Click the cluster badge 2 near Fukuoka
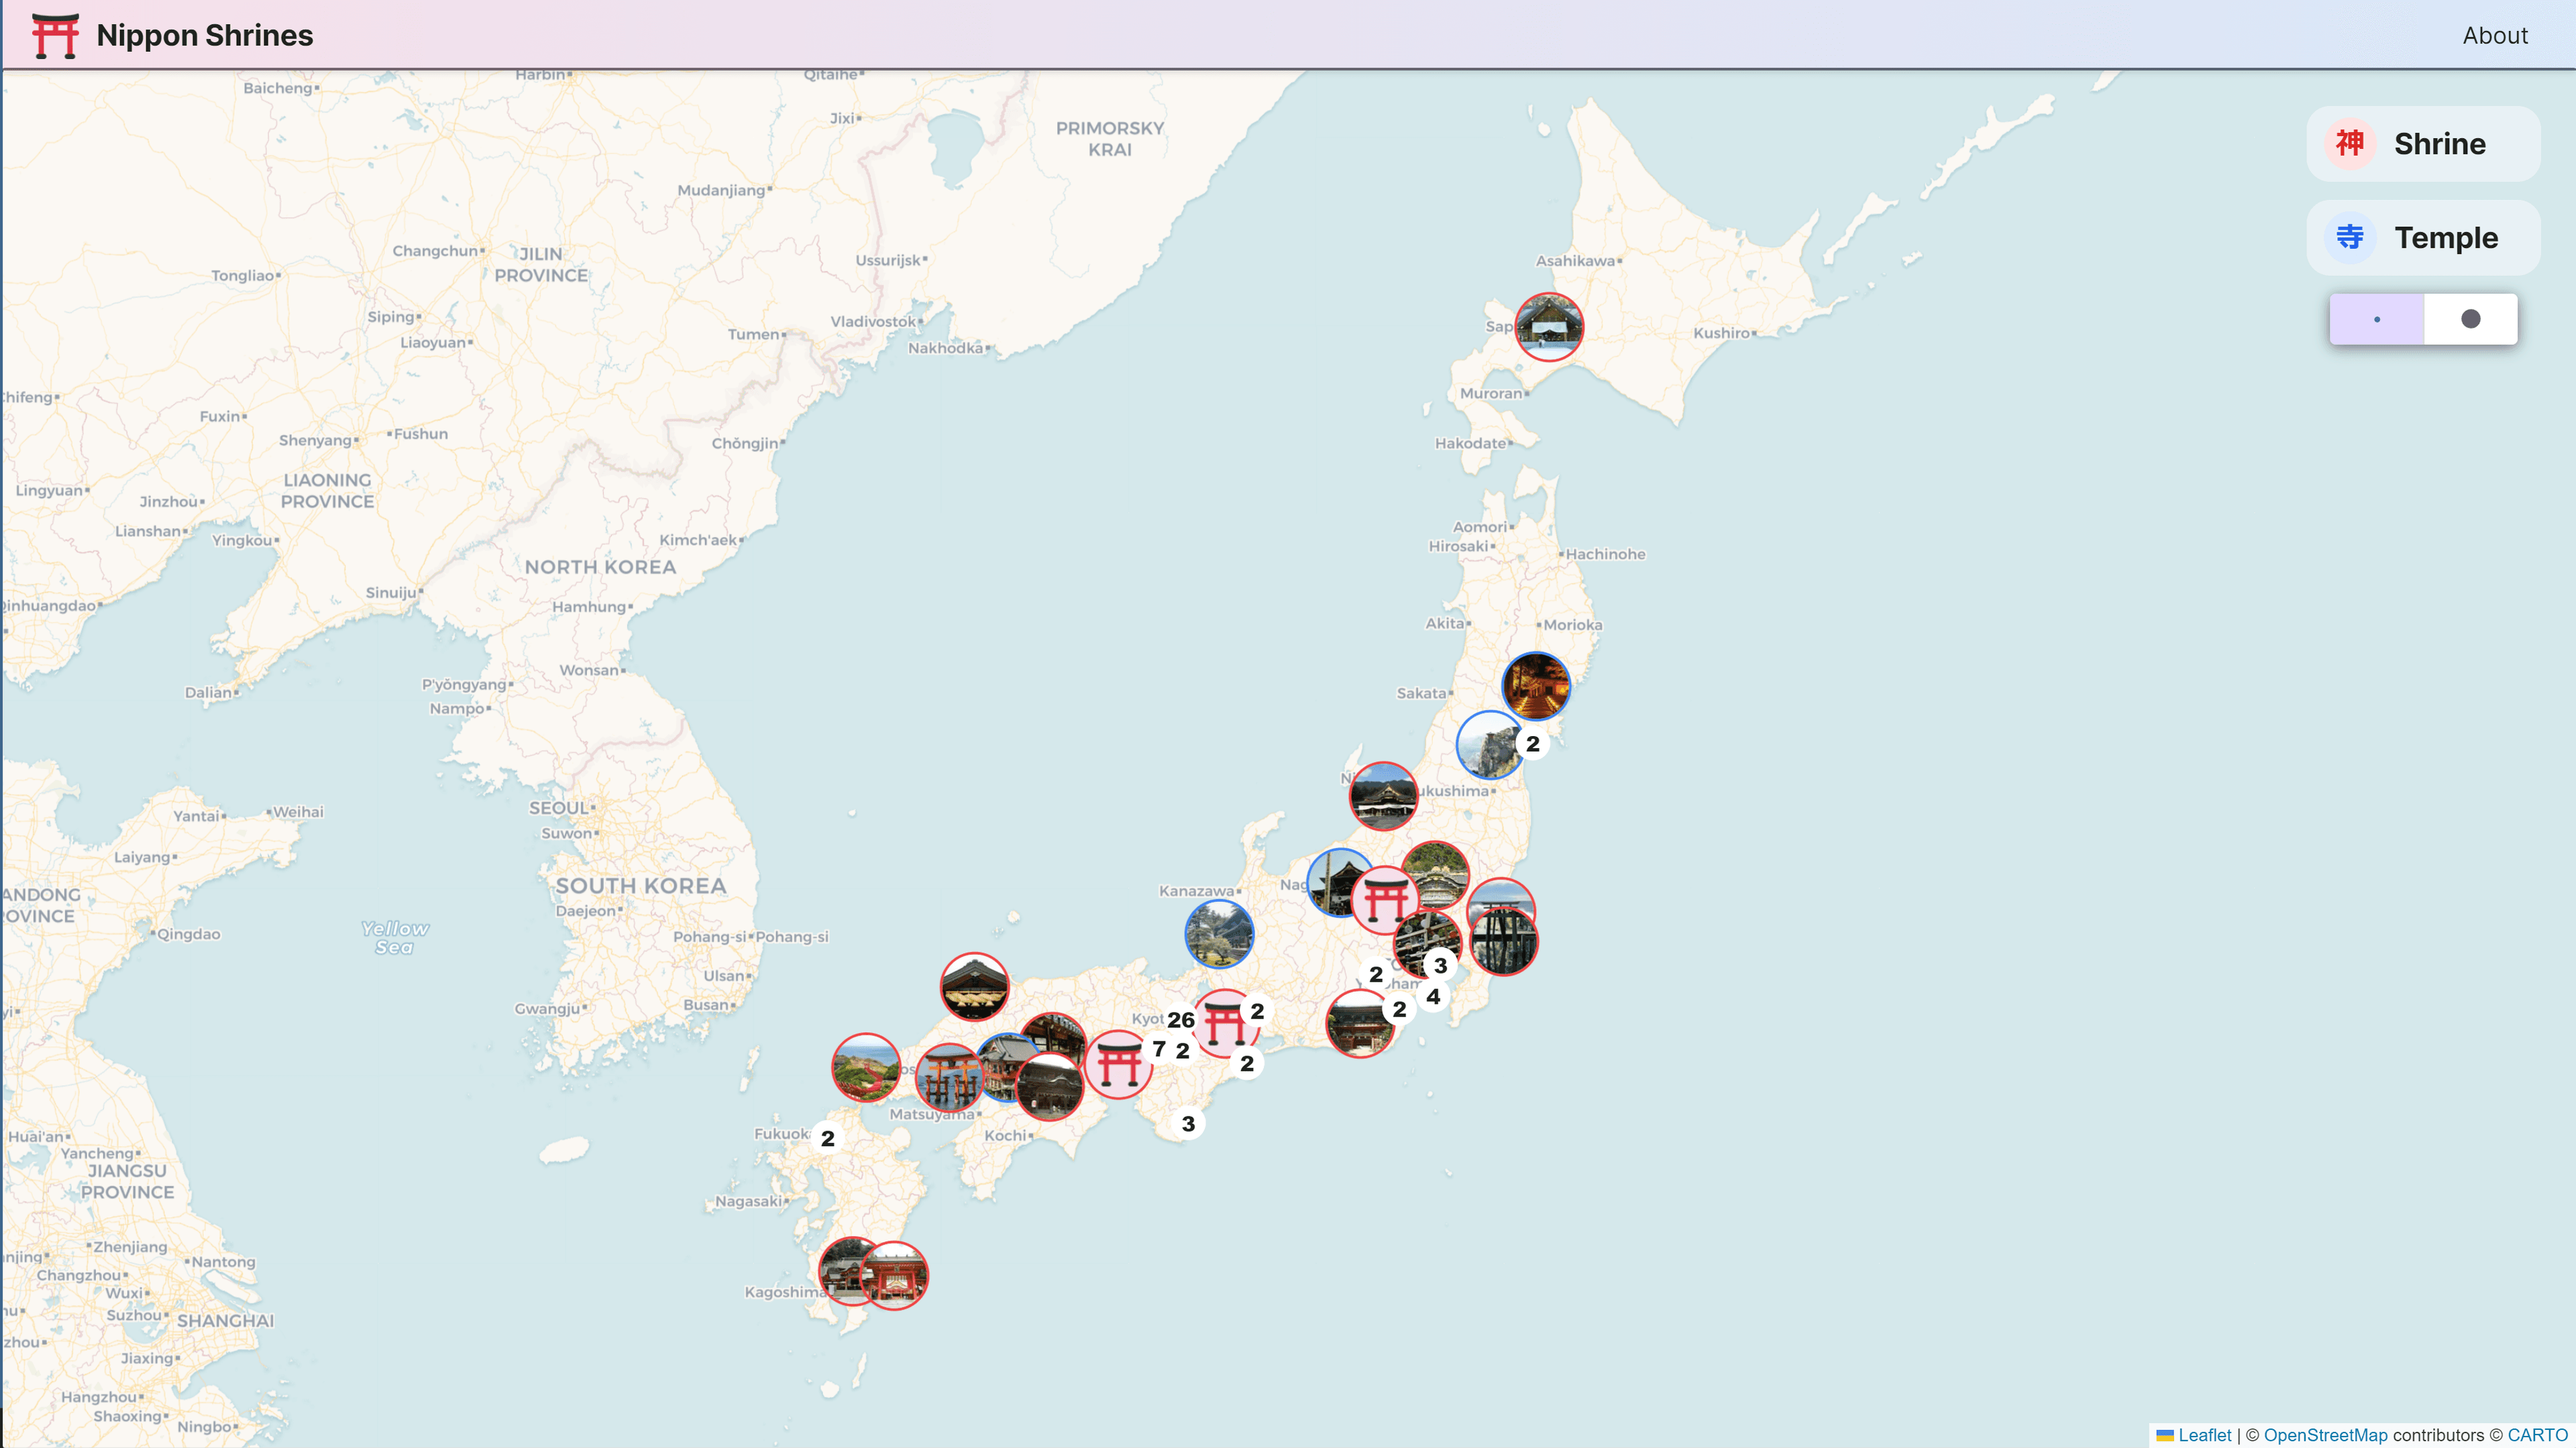Screen dimensions: 2576x1448 click(x=827, y=1139)
